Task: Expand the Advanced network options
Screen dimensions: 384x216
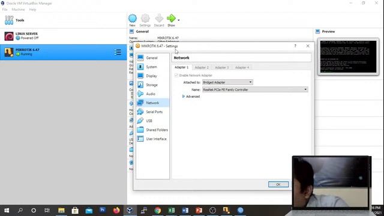Action: pyautogui.click(x=191, y=97)
